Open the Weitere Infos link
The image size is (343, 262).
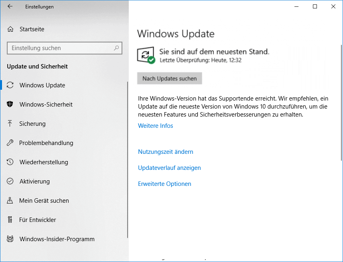coord(155,125)
